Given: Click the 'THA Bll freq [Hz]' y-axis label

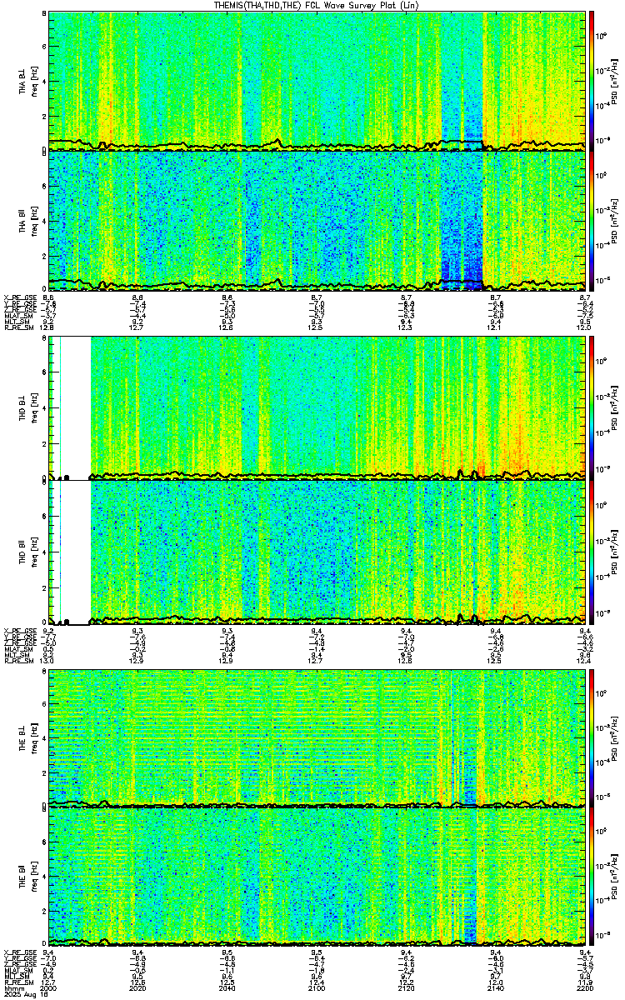Looking at the screenshot, I should [27, 221].
